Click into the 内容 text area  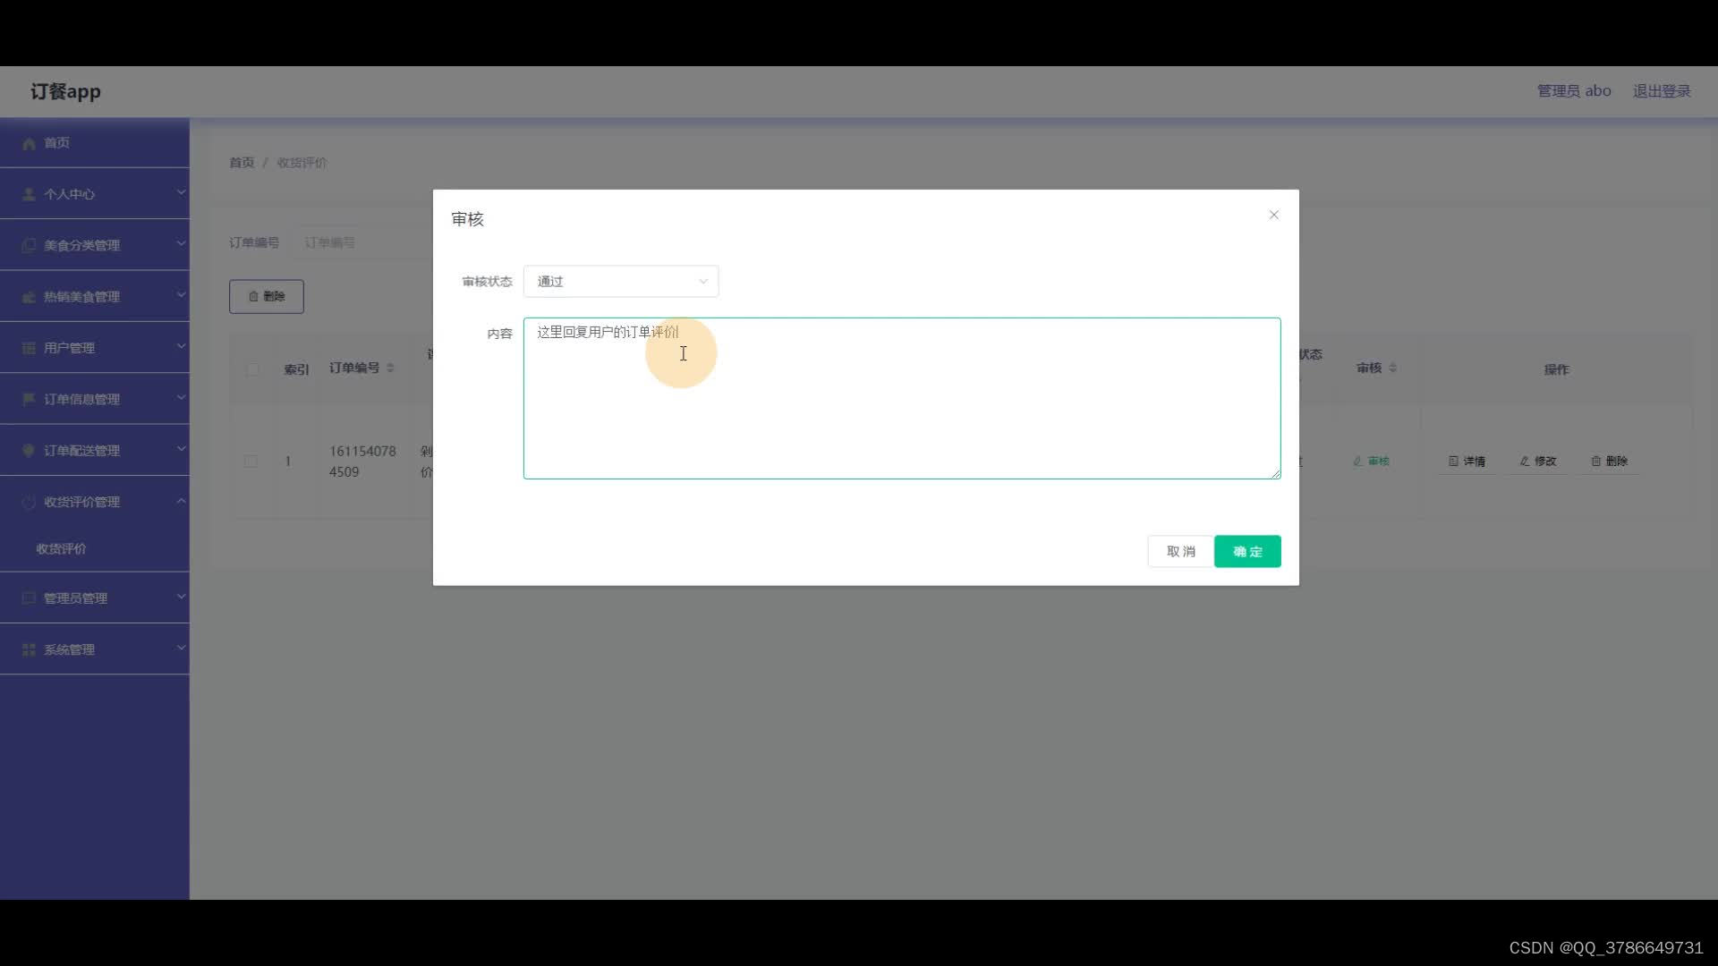coord(902,398)
